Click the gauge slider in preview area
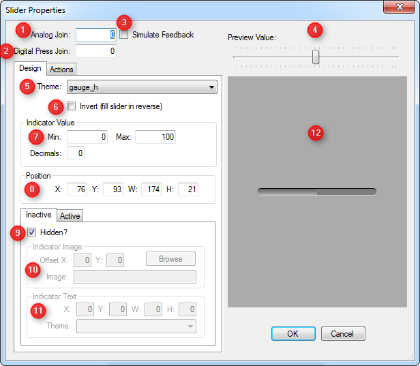The width and height of the screenshot is (420, 366). coord(316,192)
